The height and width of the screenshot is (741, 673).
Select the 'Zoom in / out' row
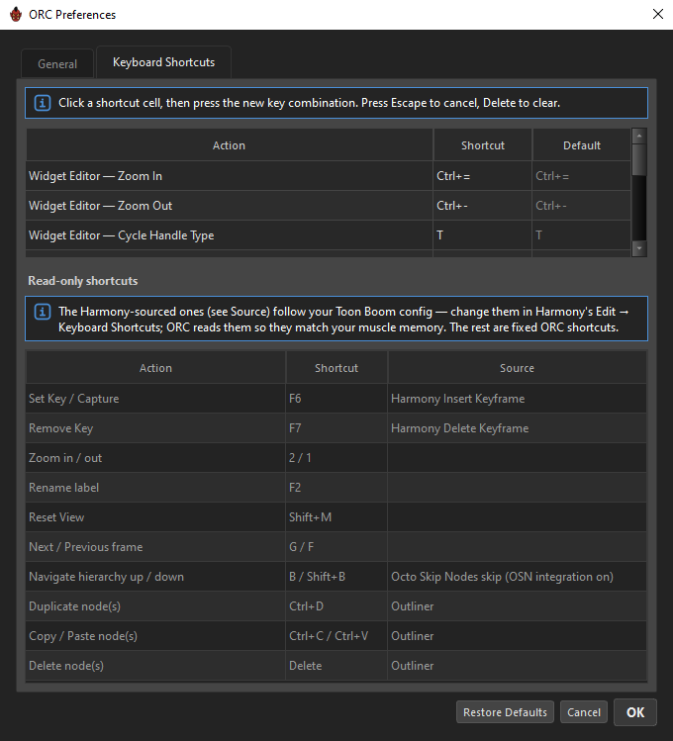point(336,458)
